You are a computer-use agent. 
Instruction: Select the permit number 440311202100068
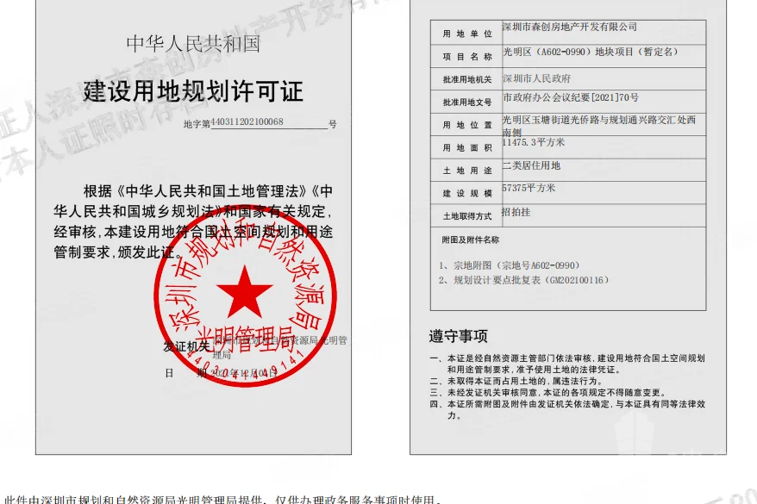[x=247, y=121]
